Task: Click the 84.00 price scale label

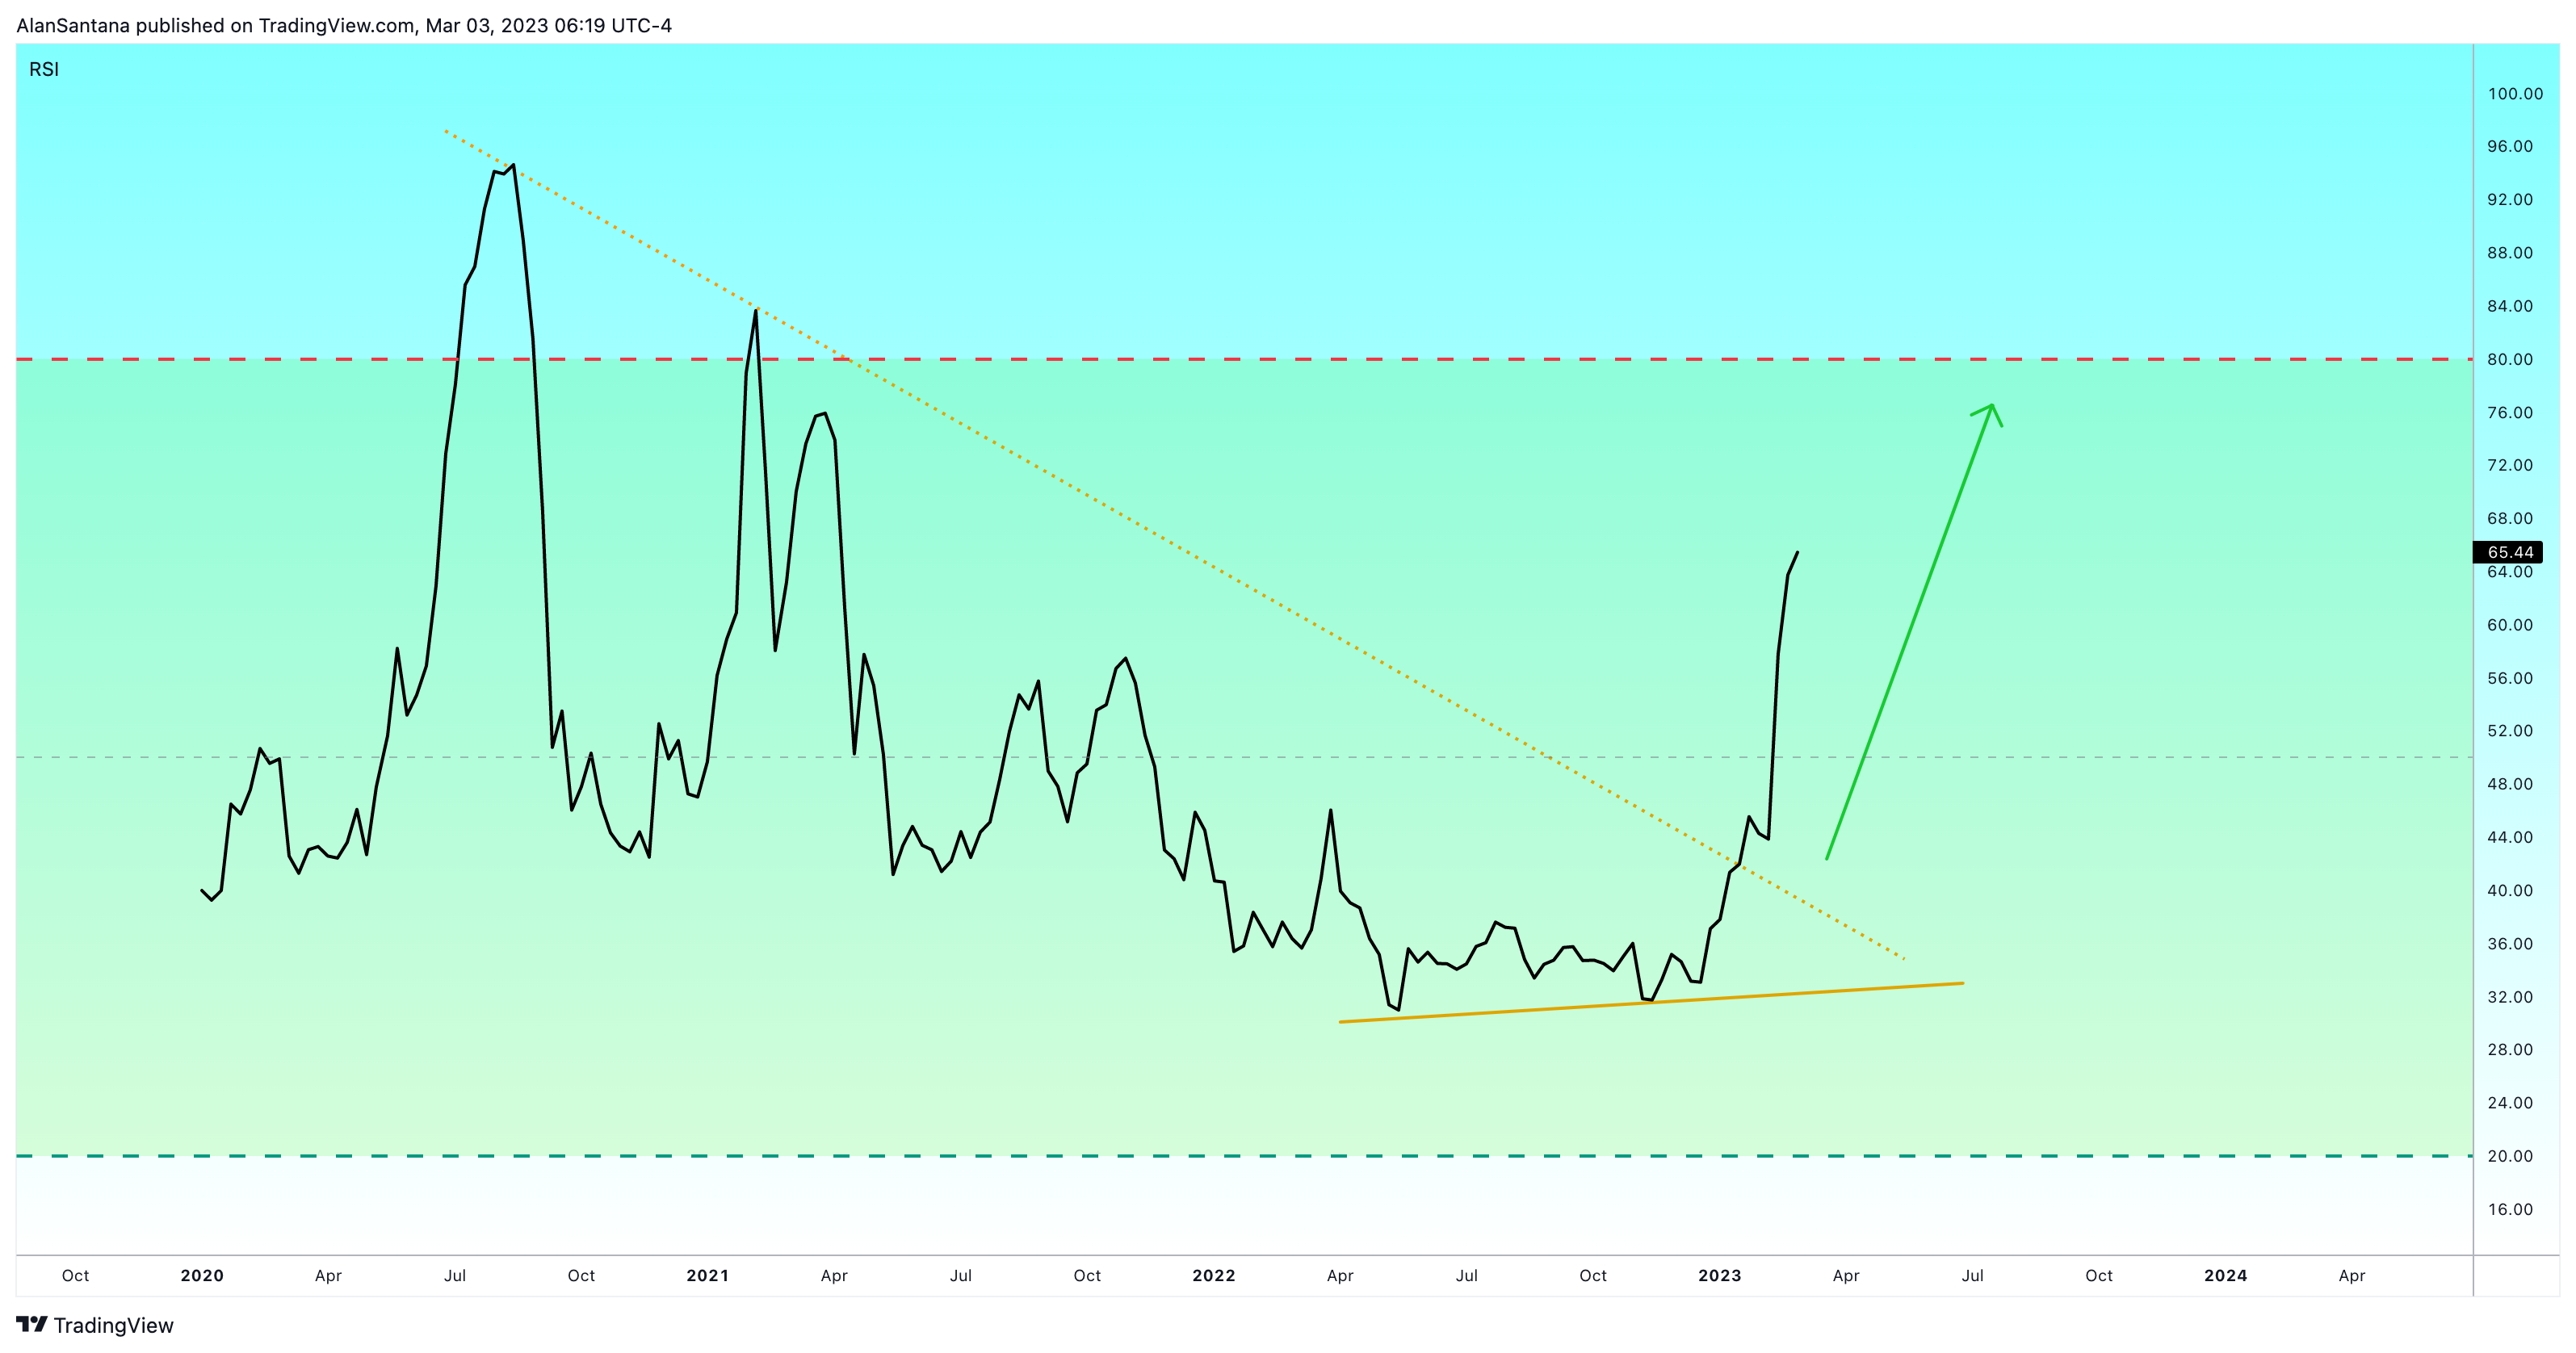Action: click(x=2510, y=306)
